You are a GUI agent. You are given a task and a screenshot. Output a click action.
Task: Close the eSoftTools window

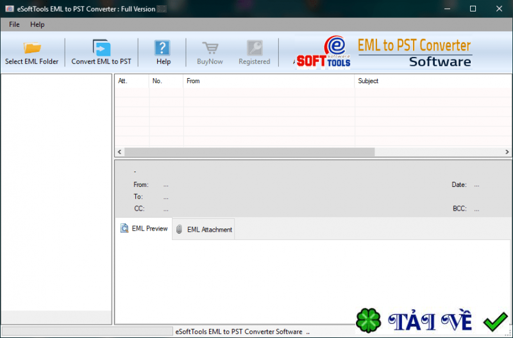[499, 9]
